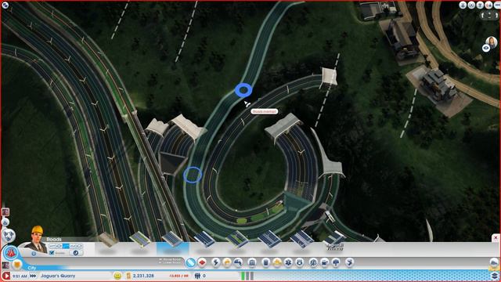Toggle the eye visibility icon near avatar
501x282 pixels.
click(x=486, y=49)
